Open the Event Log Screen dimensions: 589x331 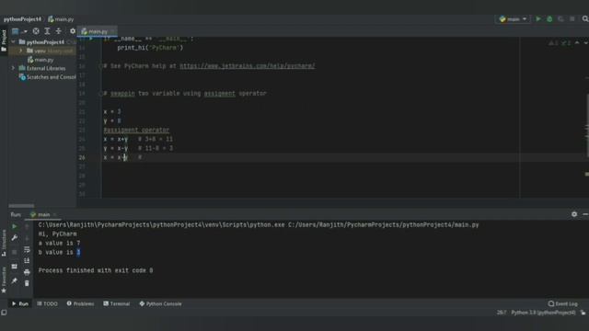(x=562, y=303)
